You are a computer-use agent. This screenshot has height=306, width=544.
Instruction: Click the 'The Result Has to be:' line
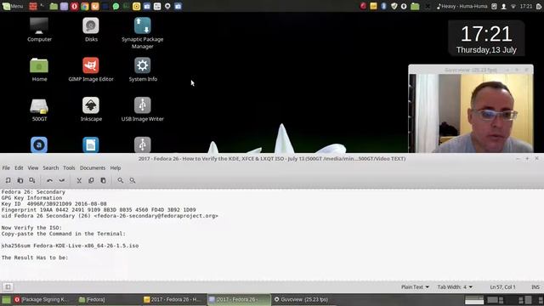pyautogui.click(x=35, y=258)
